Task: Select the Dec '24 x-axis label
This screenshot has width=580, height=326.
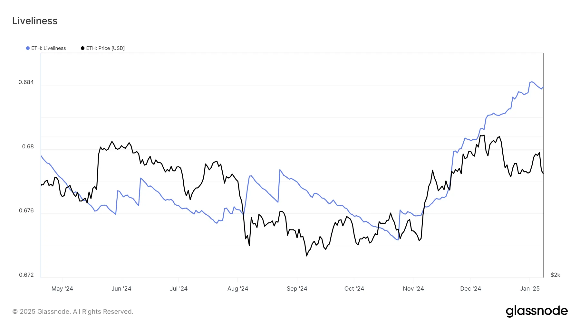Action: pyautogui.click(x=470, y=289)
